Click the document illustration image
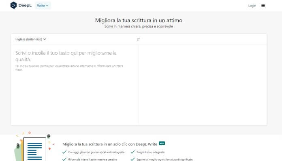 coord(34,146)
